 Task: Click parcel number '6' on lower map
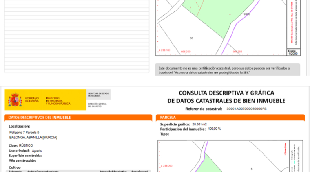point(252,169)
